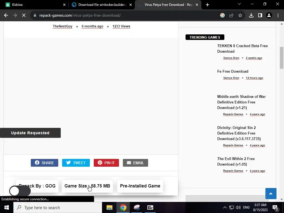Viewport: 284px width, 213px height.
Task: Click the forward navigation arrow
Action: pos(15,16)
